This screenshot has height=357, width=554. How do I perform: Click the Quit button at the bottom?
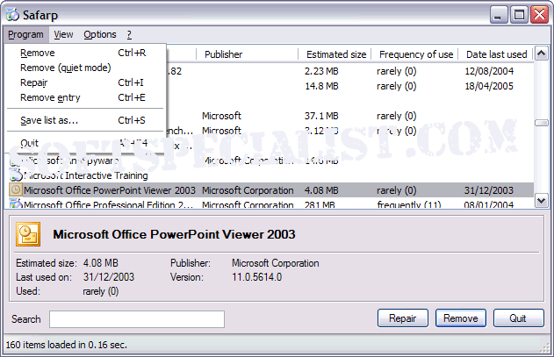coord(518,318)
